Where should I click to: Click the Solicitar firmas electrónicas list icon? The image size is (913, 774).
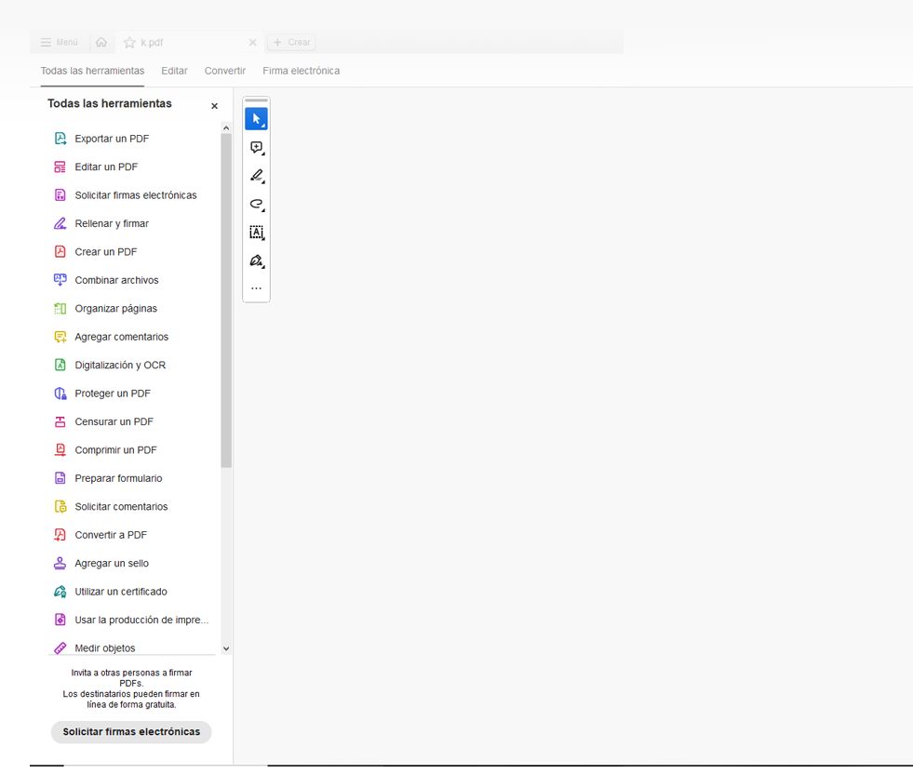(60, 195)
